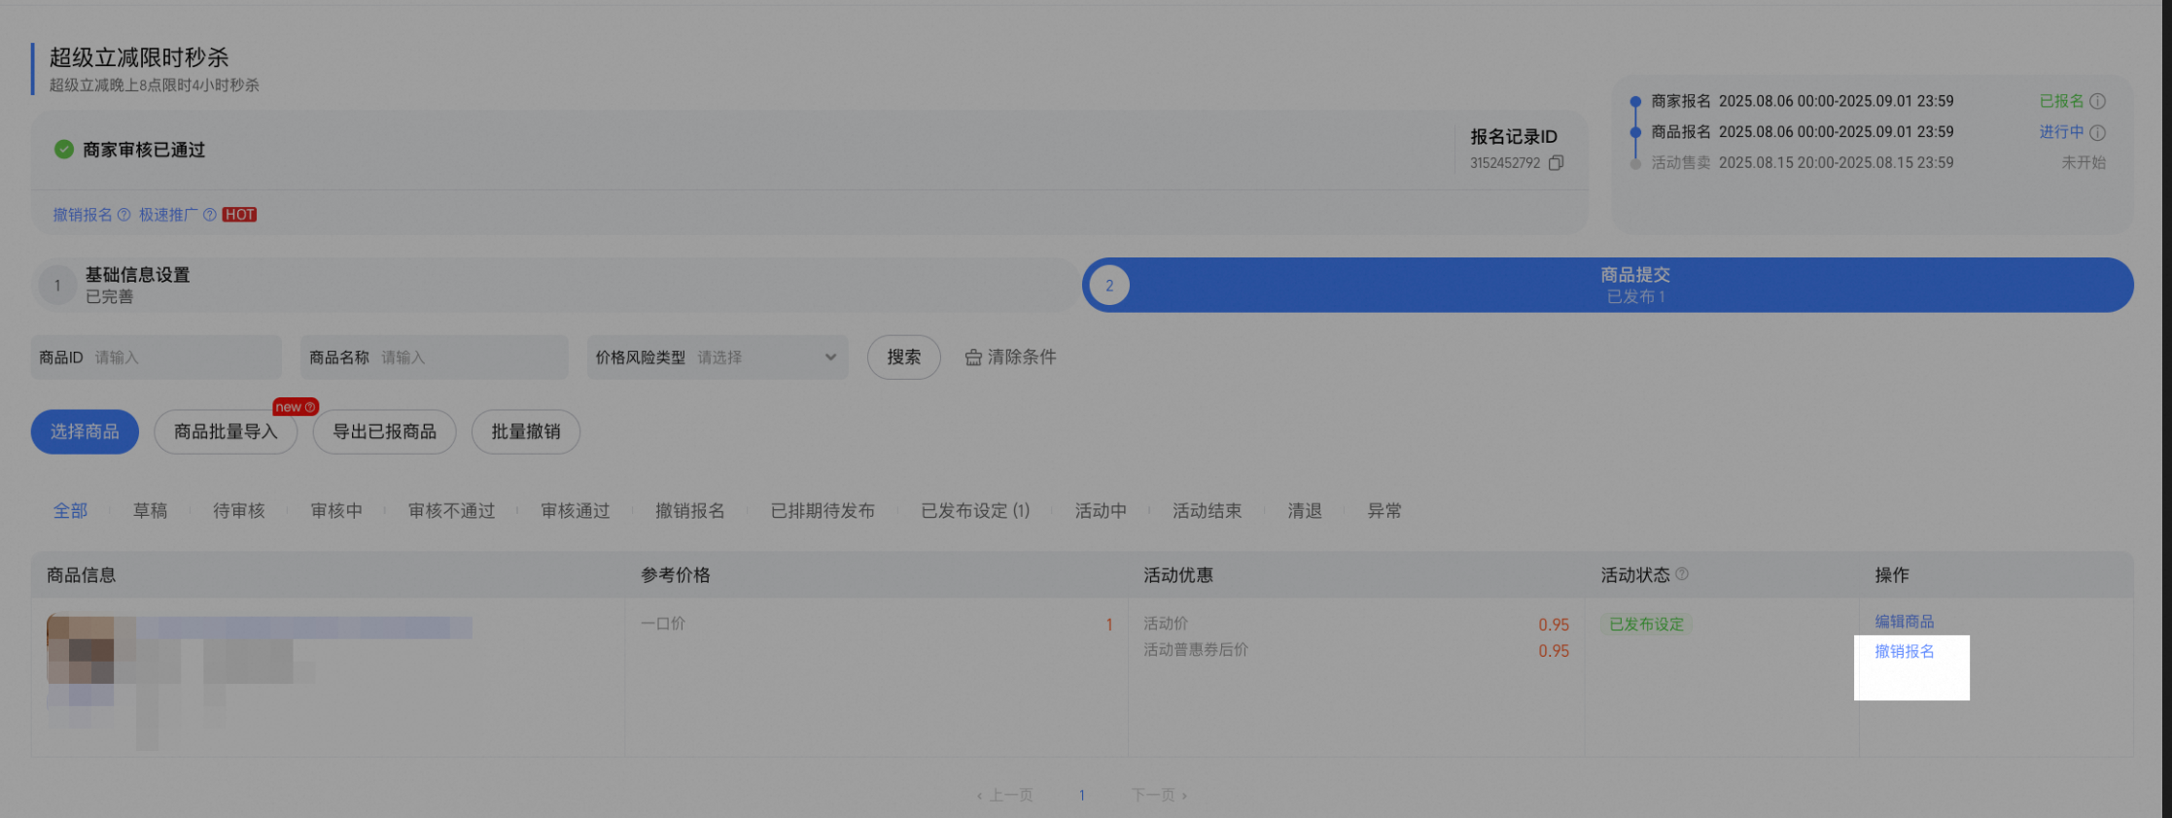Click the 一口价 price value 1
The image size is (2172, 818).
1109,625
